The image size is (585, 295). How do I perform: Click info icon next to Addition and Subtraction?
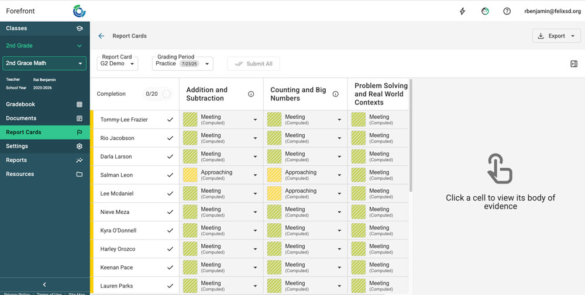coord(251,94)
